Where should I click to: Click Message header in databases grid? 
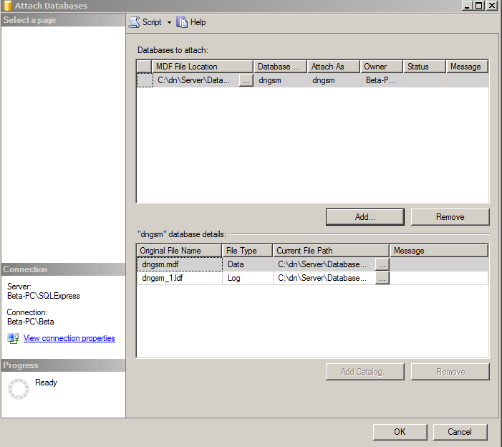coord(467,67)
